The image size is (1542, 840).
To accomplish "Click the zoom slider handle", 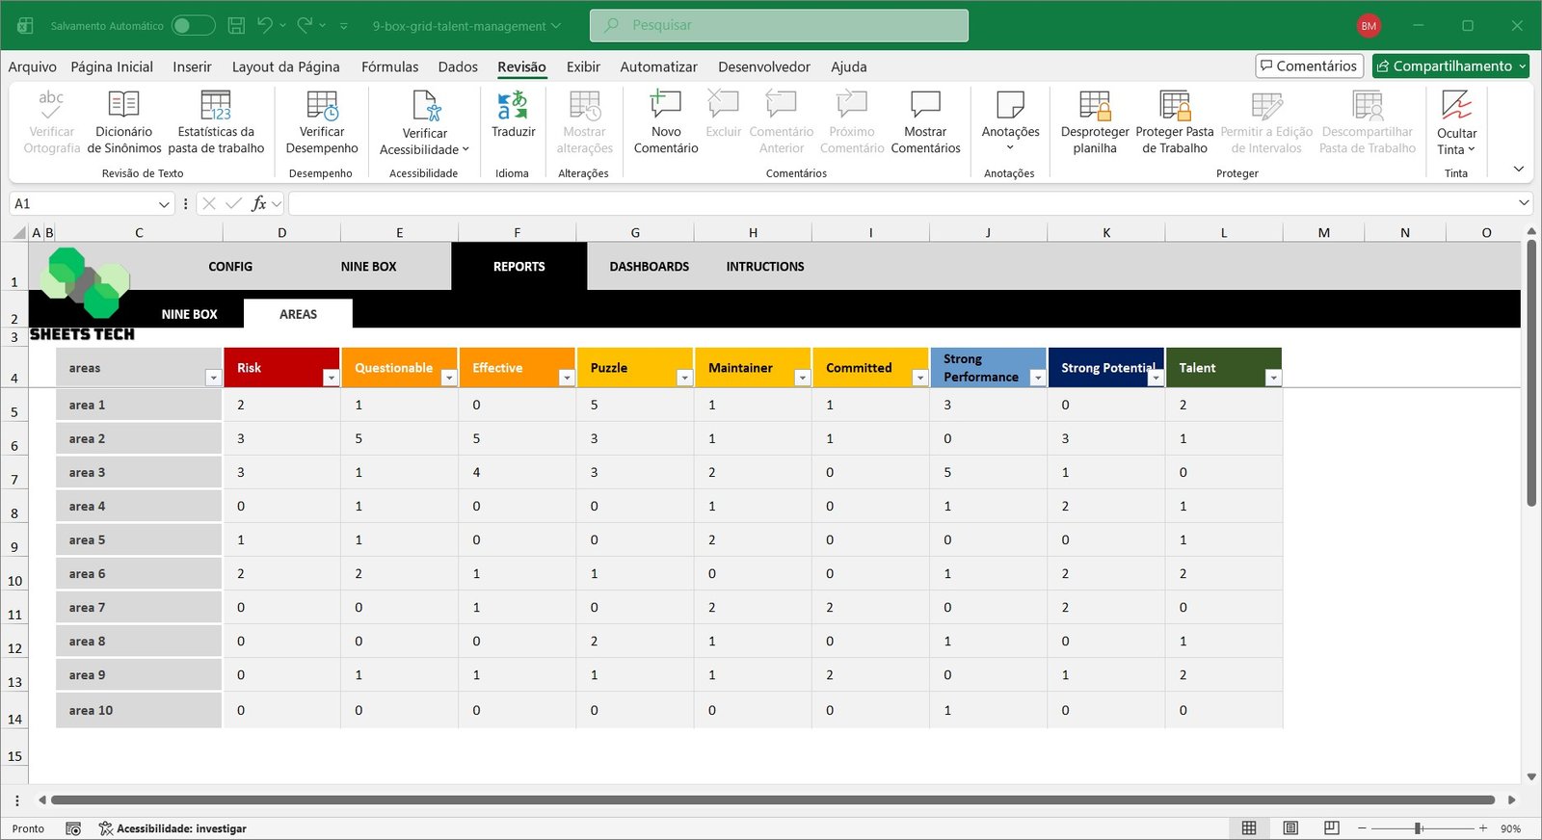I will 1419,828.
